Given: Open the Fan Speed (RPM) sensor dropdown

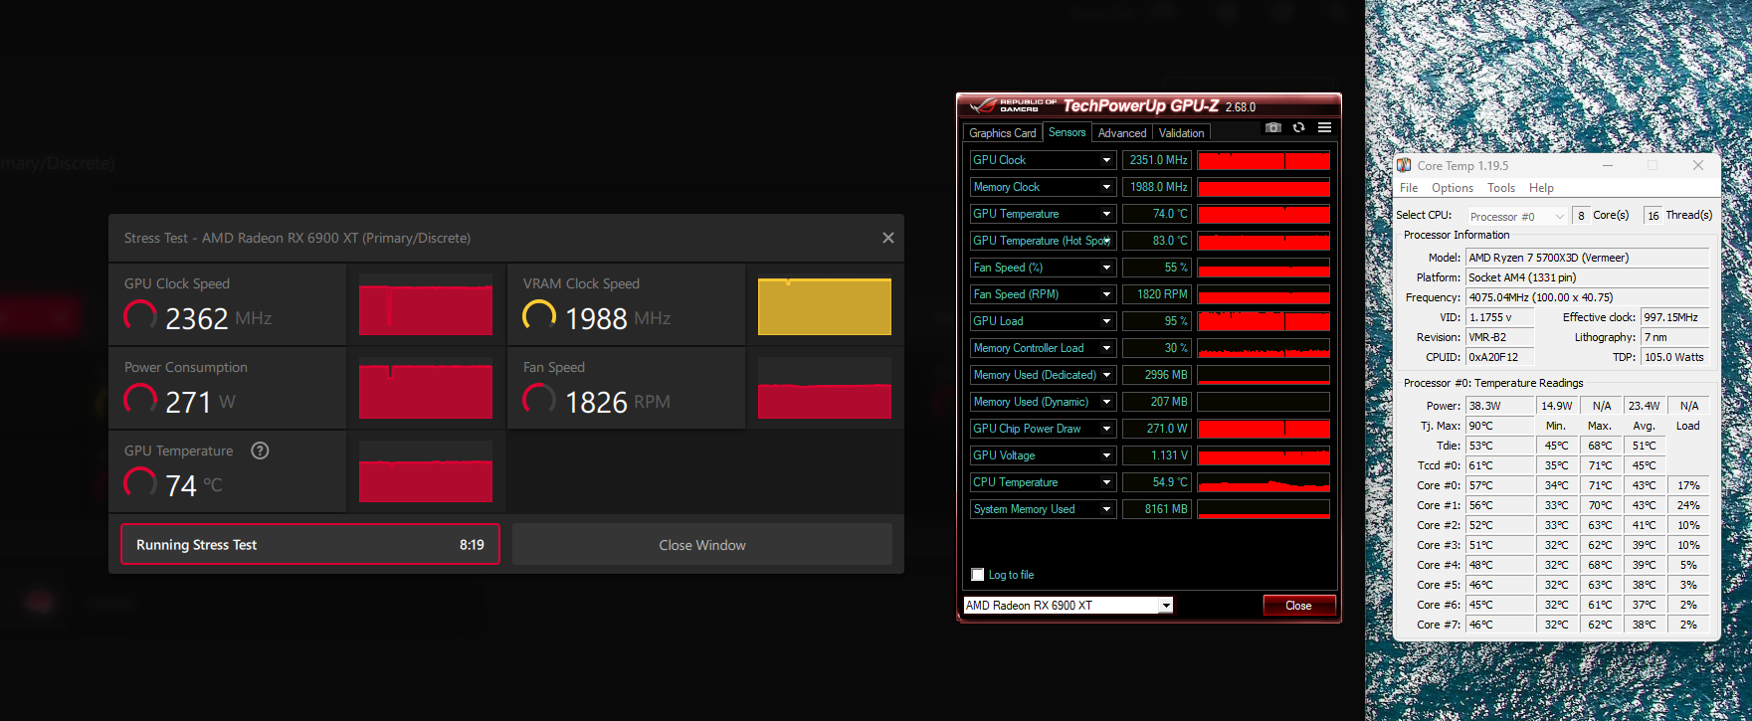Looking at the screenshot, I should [x=1106, y=294].
